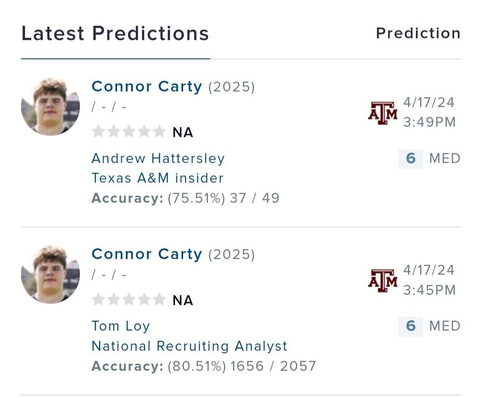Click star rating above Tom Loy
The height and width of the screenshot is (398, 482).
pos(129,300)
